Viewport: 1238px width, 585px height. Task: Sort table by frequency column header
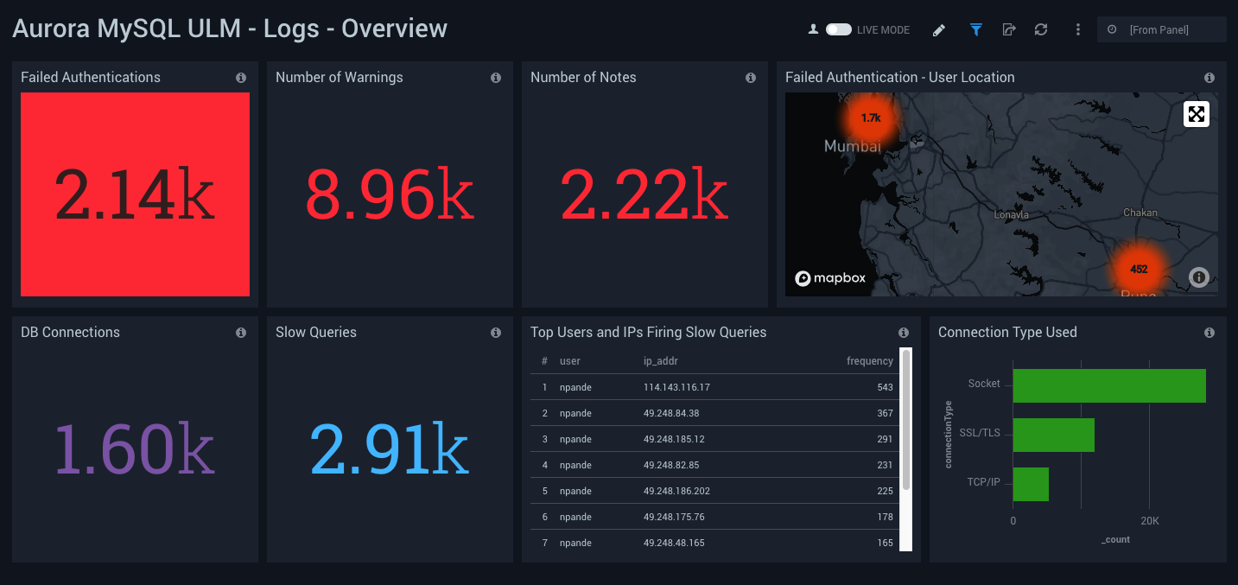coord(869,361)
